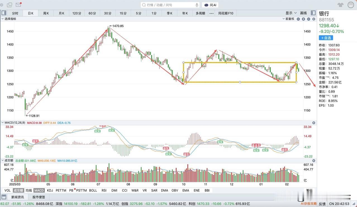Select the 60分 period tab
This screenshot has width=357, height=207.
pos(92,13)
